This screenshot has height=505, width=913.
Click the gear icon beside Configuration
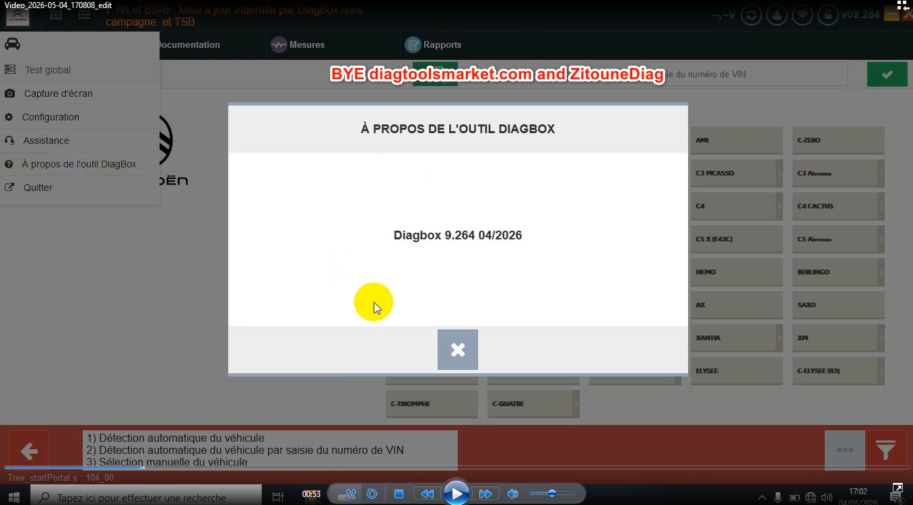pyautogui.click(x=9, y=117)
